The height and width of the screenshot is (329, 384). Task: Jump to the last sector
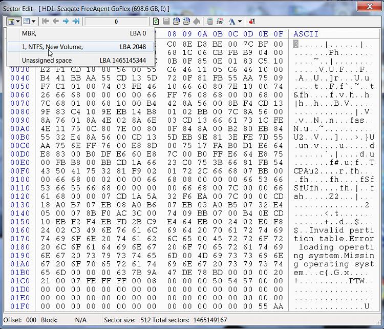click(x=76, y=22)
